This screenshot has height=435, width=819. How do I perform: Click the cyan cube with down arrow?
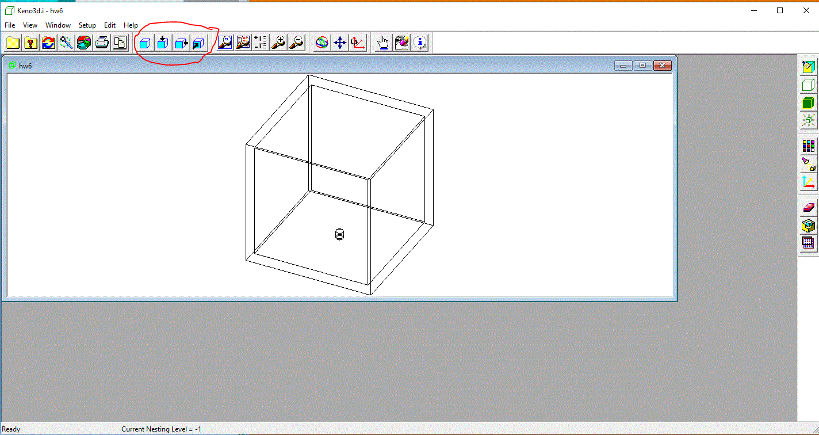coord(163,43)
